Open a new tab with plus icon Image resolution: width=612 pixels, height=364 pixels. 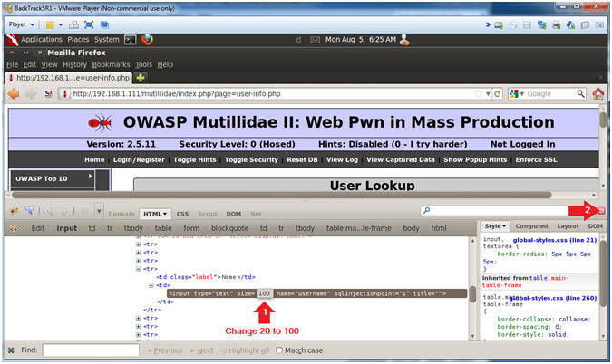click(x=141, y=78)
